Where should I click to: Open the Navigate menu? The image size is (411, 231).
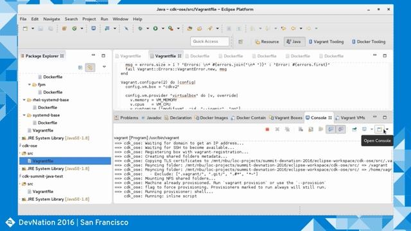pyautogui.click(x=51, y=19)
